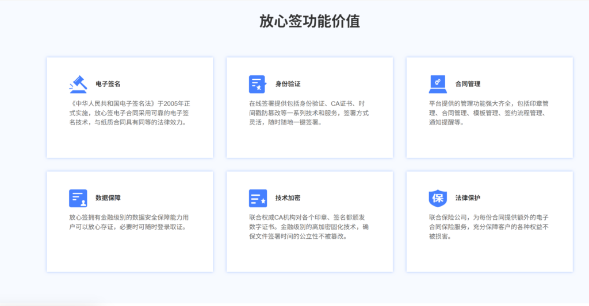The width and height of the screenshot is (589, 306).
Task: Click the 技术加密 document star icon
Action: pyautogui.click(x=257, y=198)
